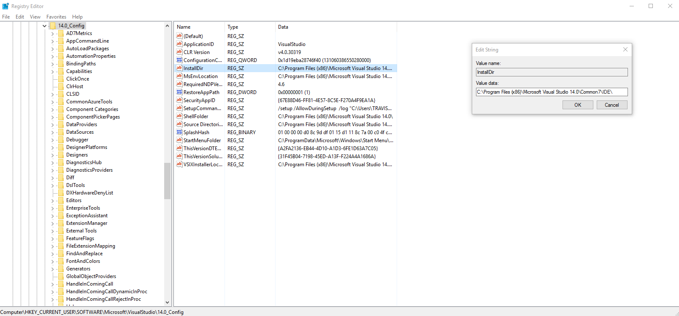The image size is (679, 316).
Task: Click the ThisVersionDTE... value icon
Action: tap(179, 148)
